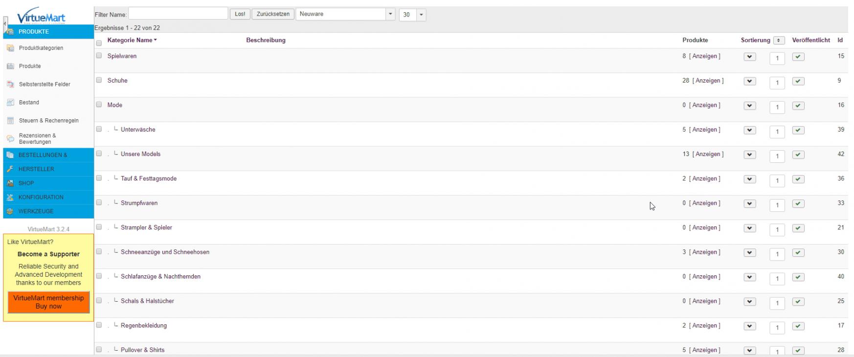Viewport: 854px width, 357px height.
Task: Open the KONFIGURATION menu section
Action: click(41, 197)
